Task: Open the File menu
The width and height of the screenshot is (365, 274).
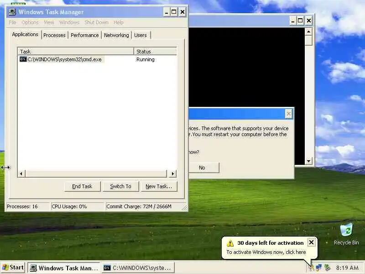Action: [x=13, y=22]
